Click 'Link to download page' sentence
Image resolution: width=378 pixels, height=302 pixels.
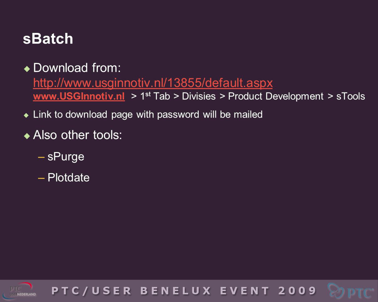click(148, 115)
